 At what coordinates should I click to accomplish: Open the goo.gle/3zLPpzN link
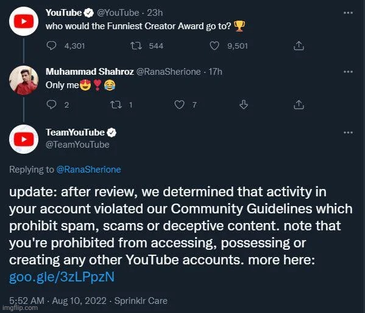[x=62, y=277]
